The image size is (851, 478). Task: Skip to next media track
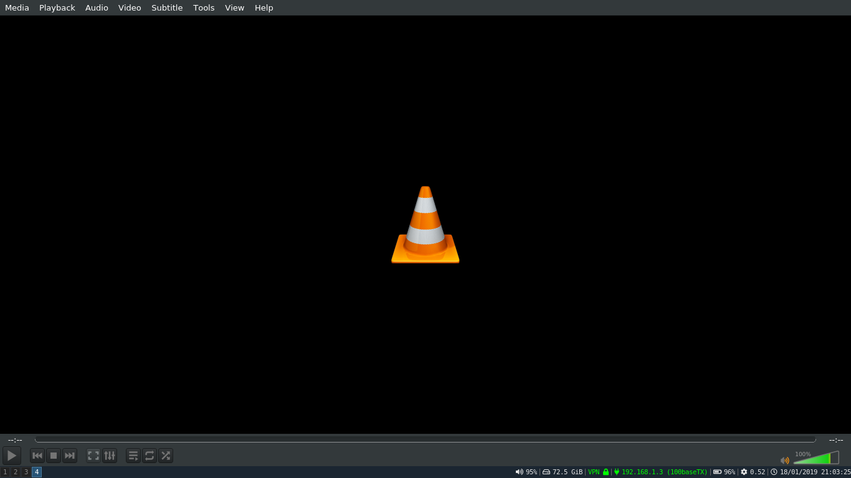click(x=70, y=456)
